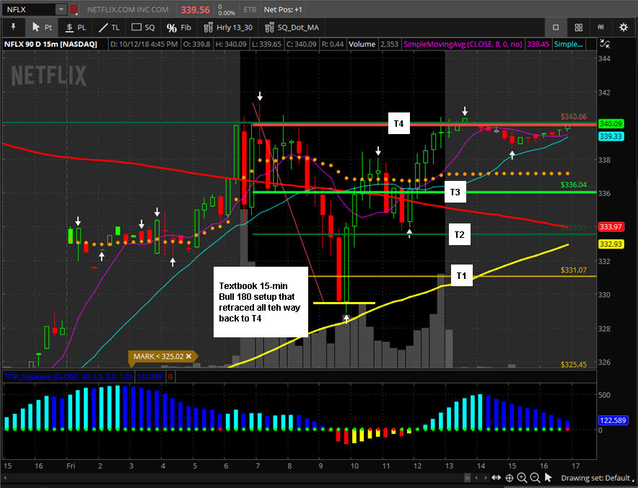Switch to single chart layout icon
This screenshot has width=638, height=488.
click(x=556, y=27)
